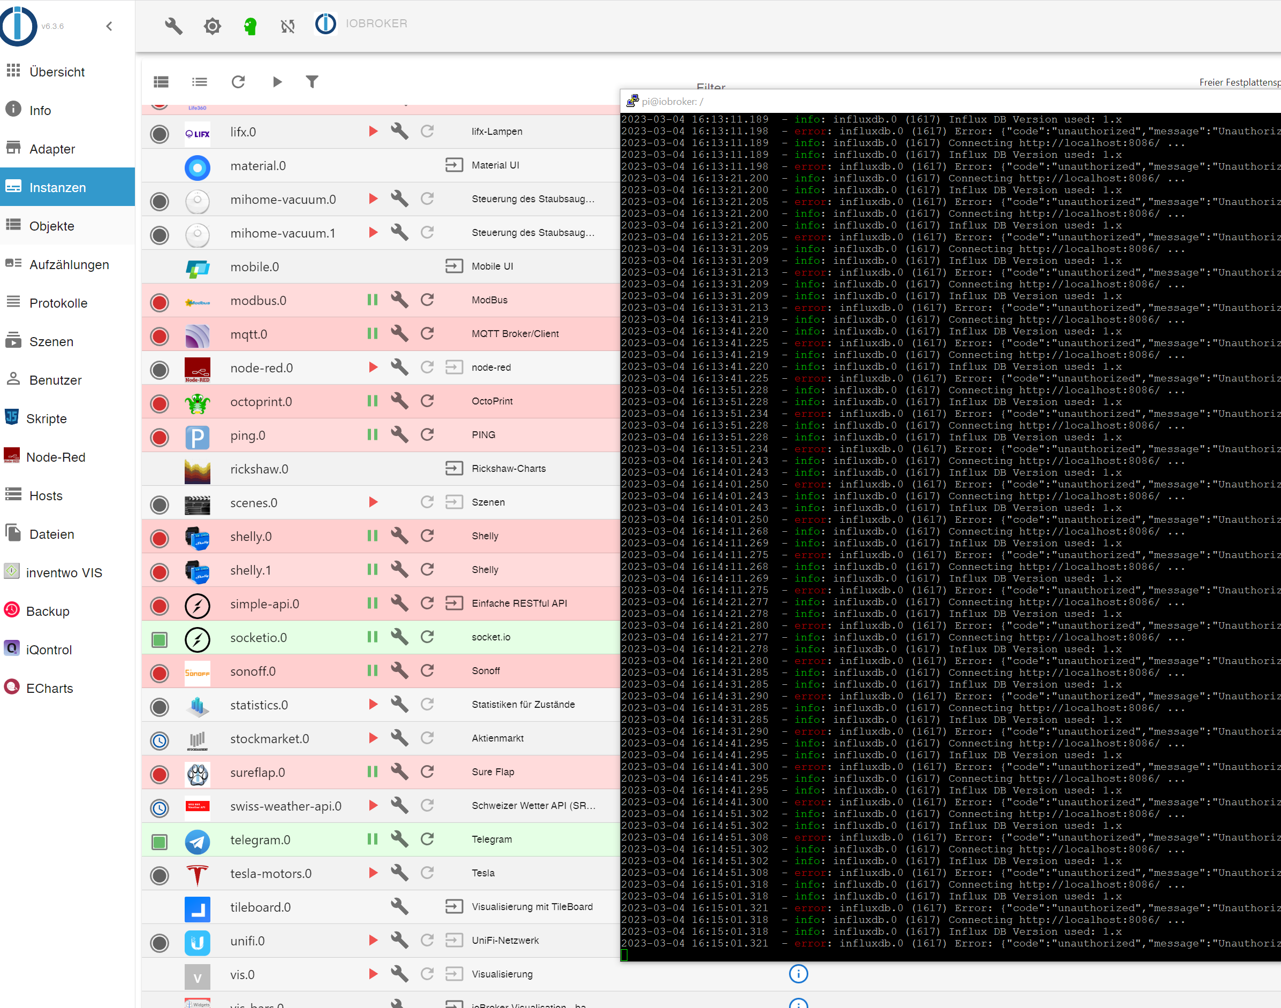This screenshot has width=1281, height=1008.
Task: Restart the shelly.0 instance
Action: tap(427, 536)
